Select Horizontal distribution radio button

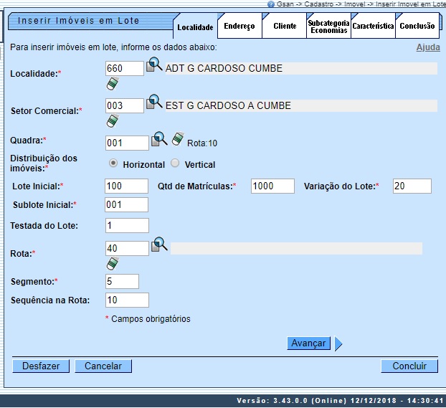pyautogui.click(x=113, y=163)
